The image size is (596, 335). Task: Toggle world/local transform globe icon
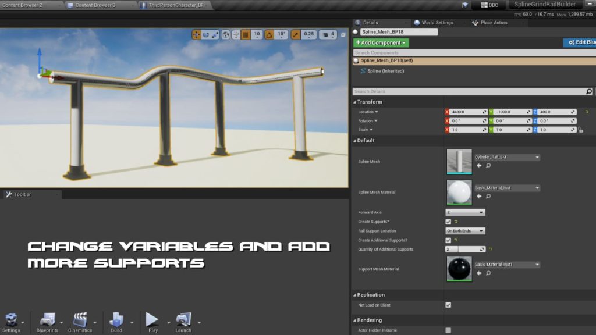(226, 34)
